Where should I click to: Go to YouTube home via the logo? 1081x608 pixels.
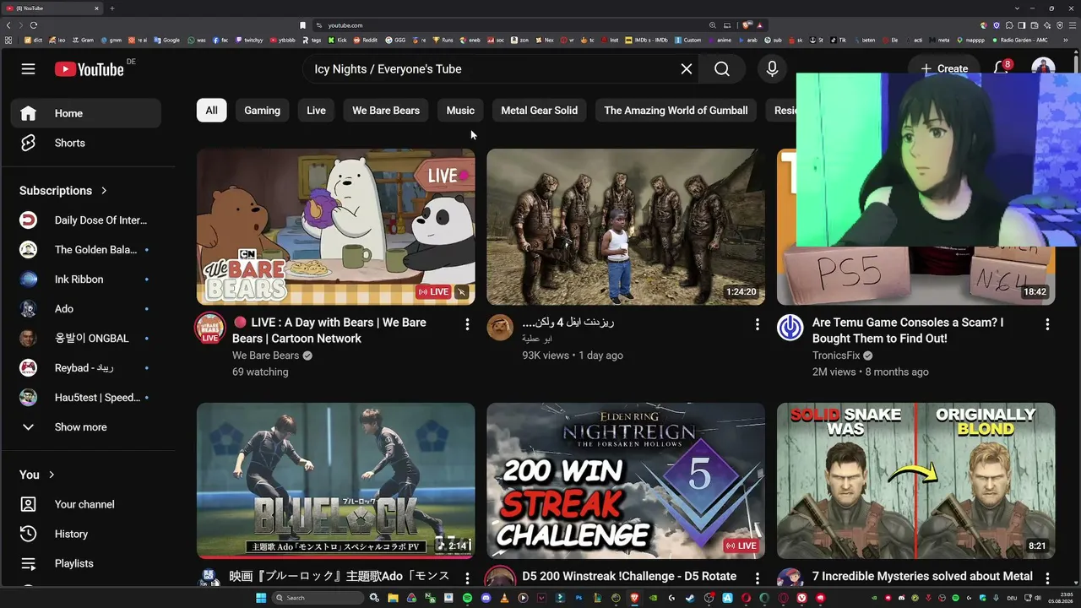[90, 69]
